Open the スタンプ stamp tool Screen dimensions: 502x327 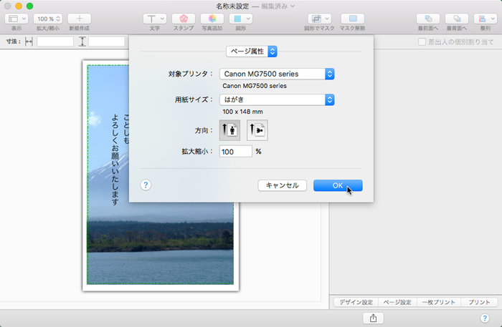click(x=184, y=19)
